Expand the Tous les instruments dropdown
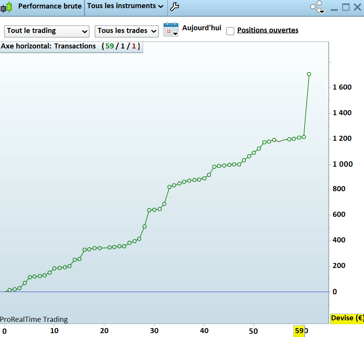 125,6
